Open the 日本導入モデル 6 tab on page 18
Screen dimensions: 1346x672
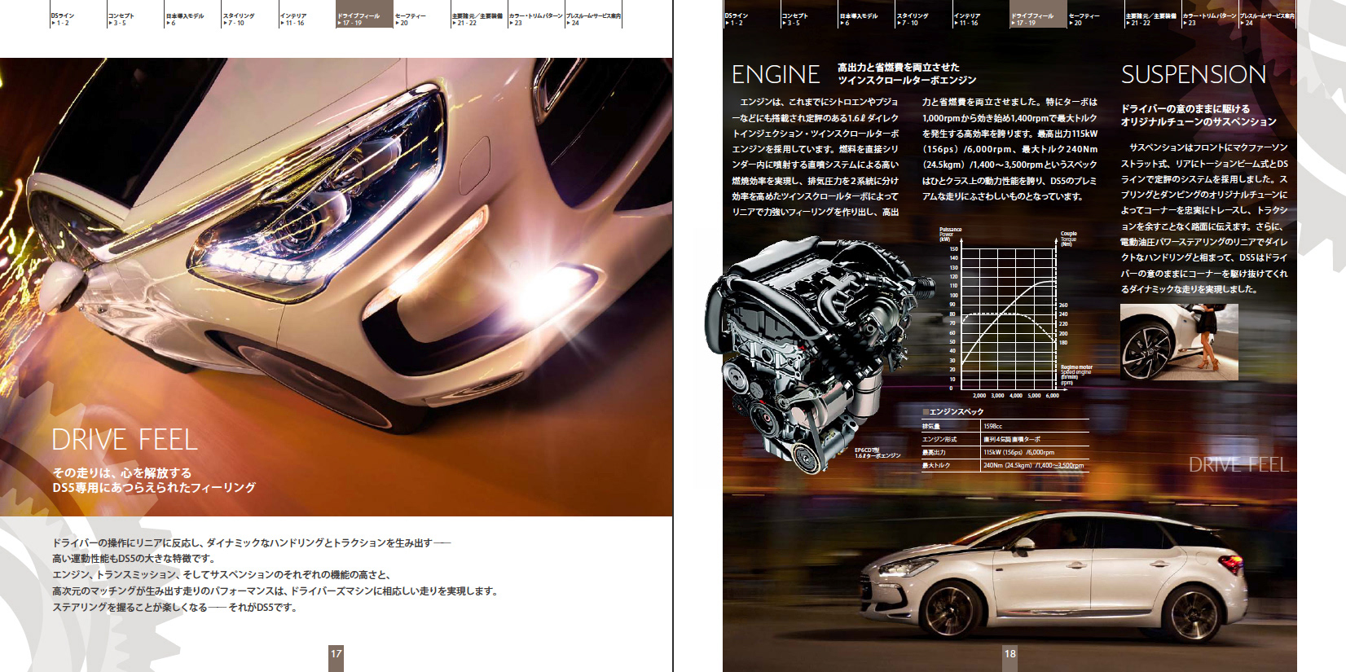867,15
